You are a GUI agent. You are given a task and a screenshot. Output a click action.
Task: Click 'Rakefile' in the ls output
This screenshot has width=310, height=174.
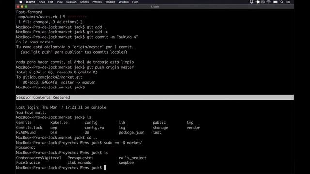[x=59, y=122]
